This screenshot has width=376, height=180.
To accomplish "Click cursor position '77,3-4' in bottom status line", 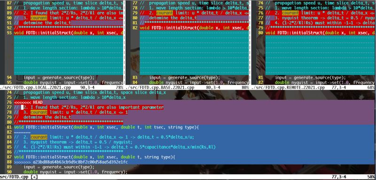I will [x=339, y=177].
